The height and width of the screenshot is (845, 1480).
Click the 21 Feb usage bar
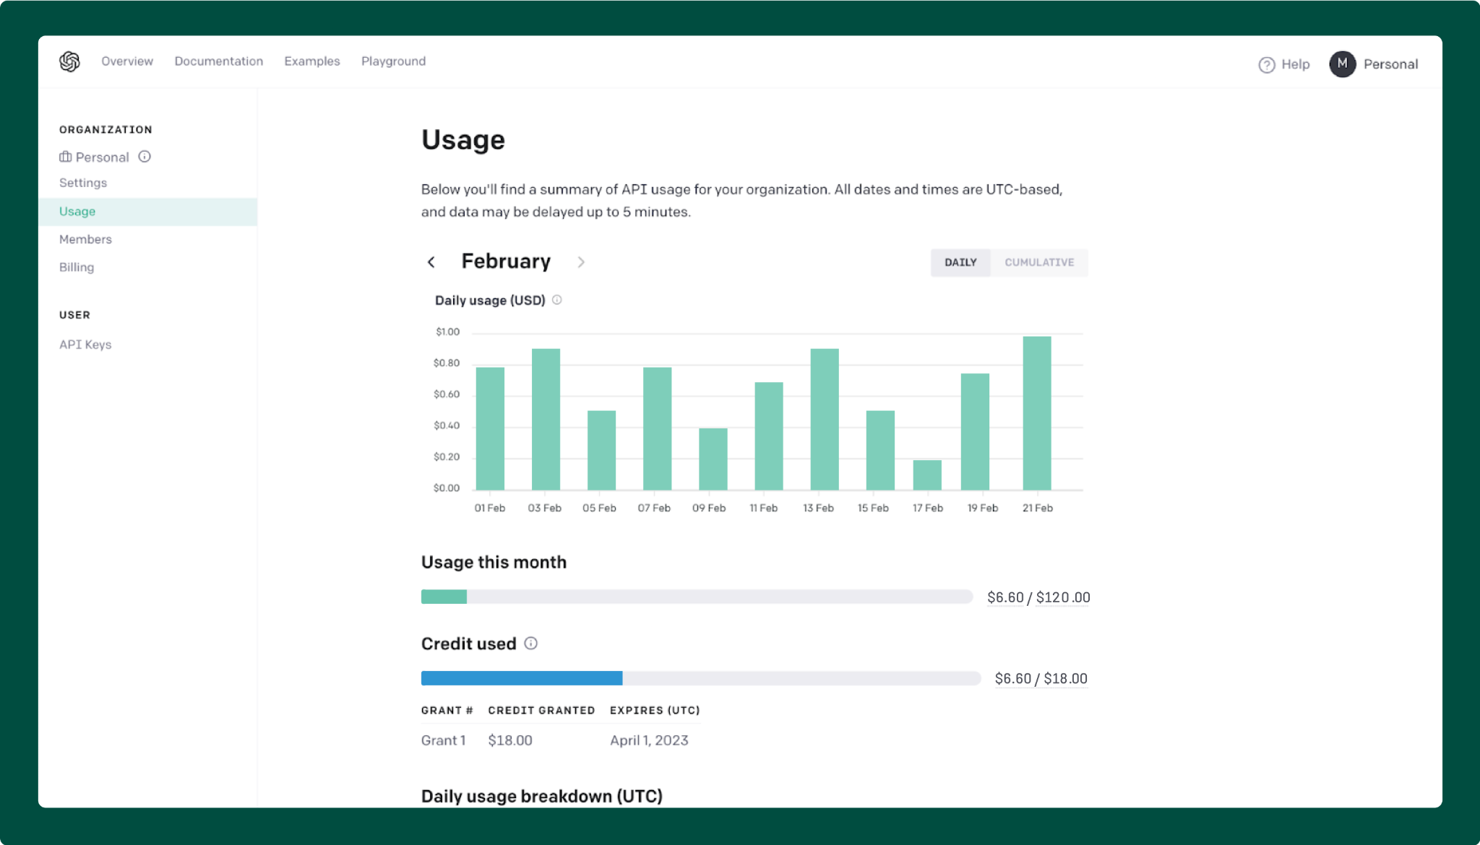pyautogui.click(x=1037, y=413)
